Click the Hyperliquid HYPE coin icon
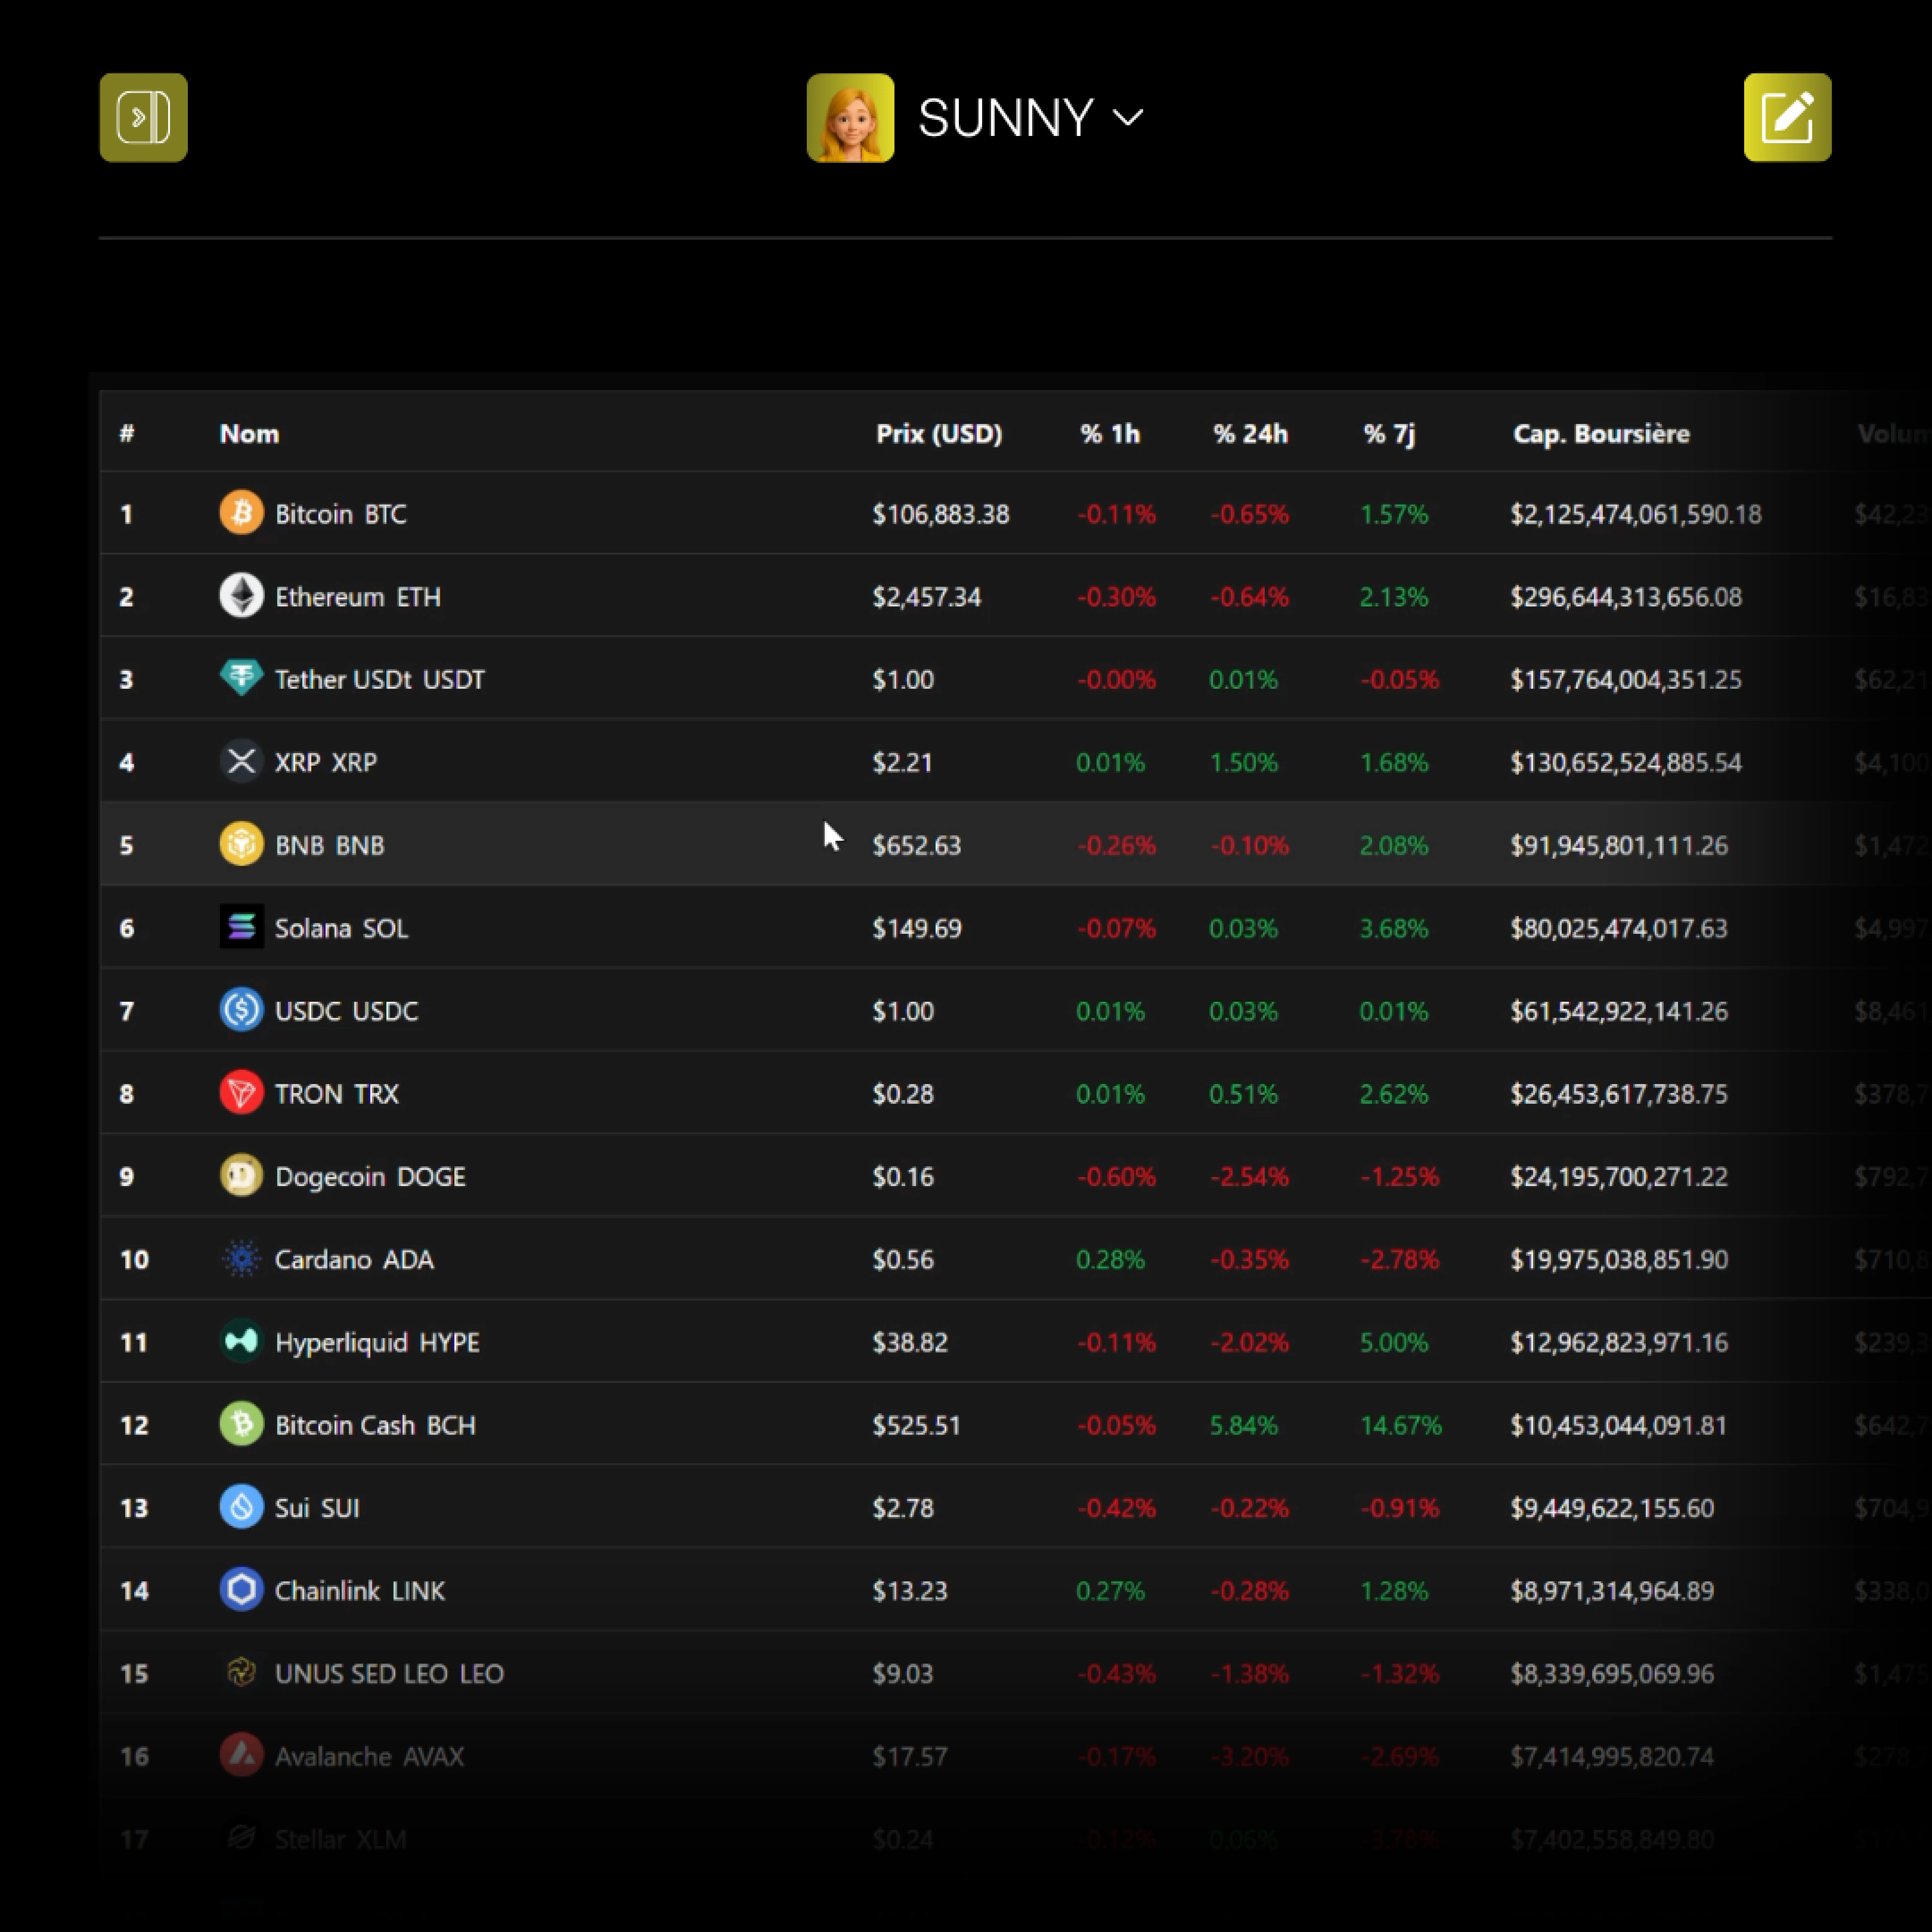The image size is (1932, 1932). click(241, 1341)
